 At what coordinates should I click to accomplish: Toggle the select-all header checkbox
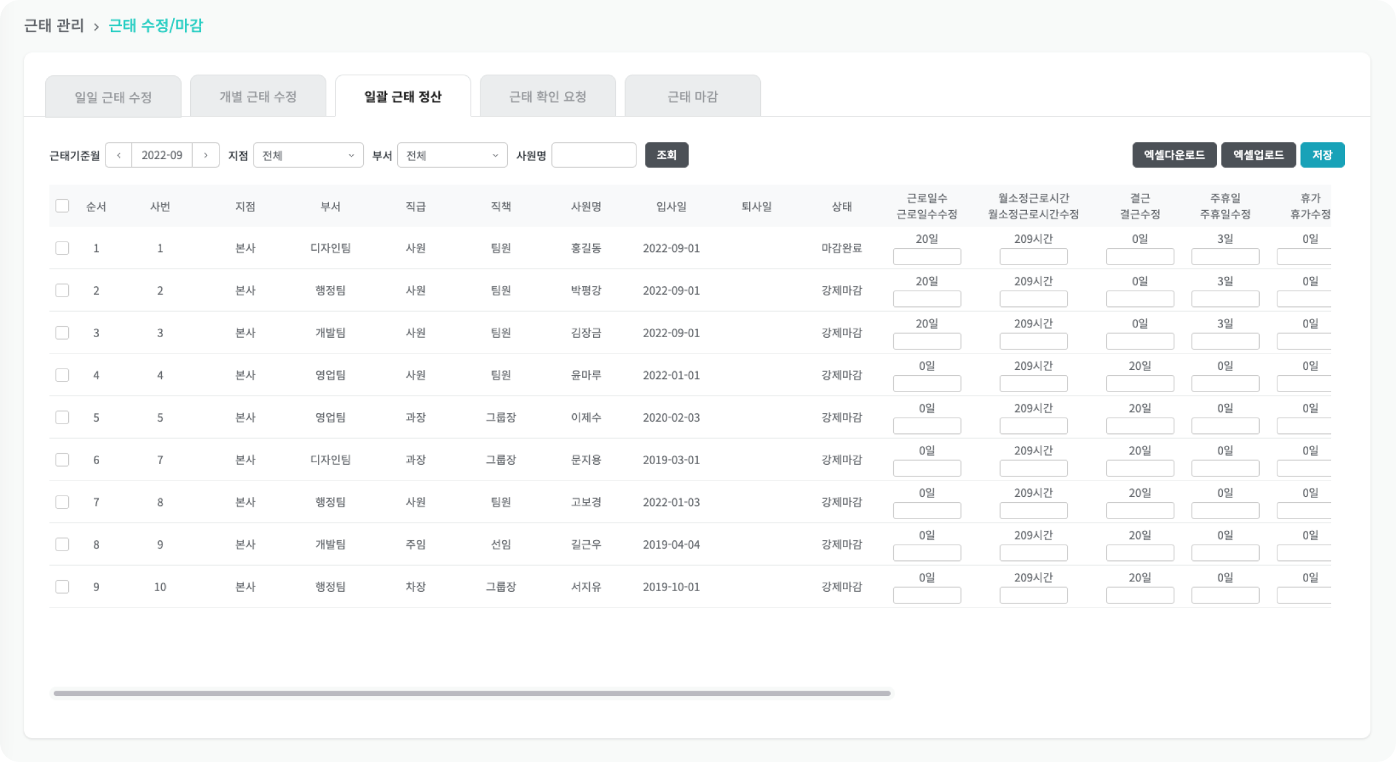(x=62, y=206)
